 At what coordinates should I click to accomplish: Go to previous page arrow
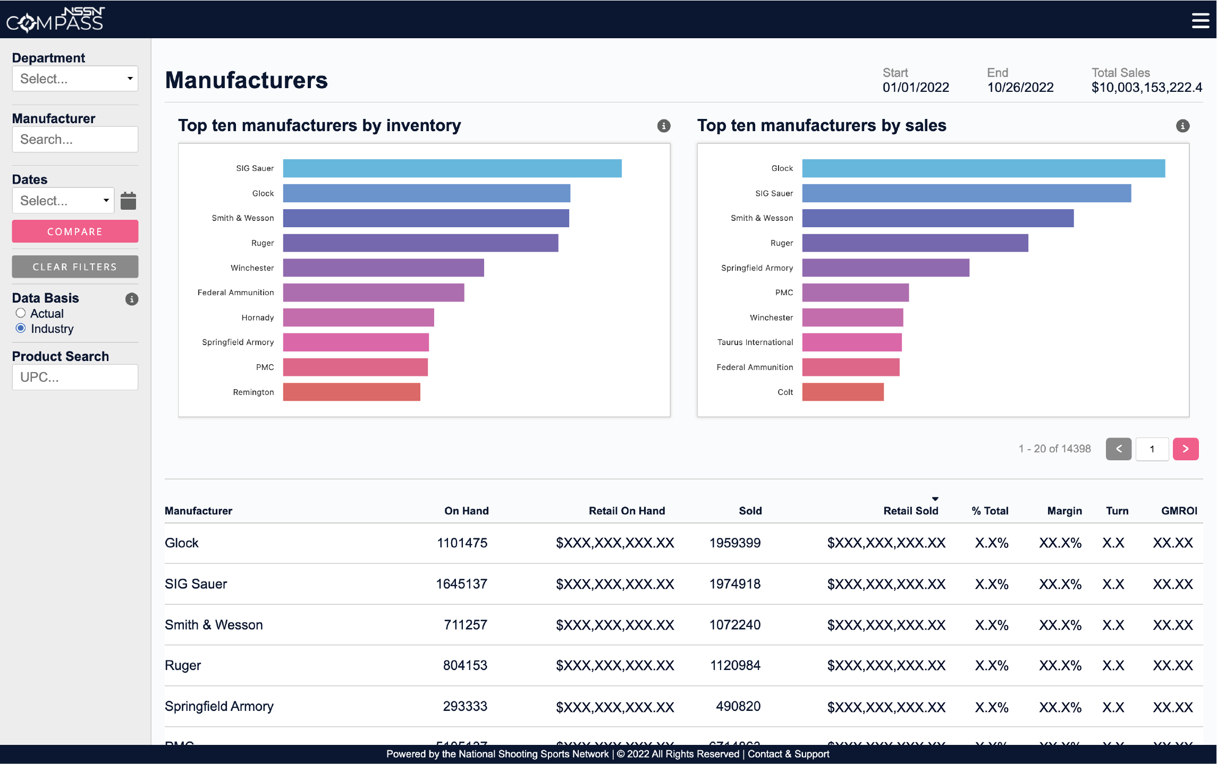tap(1119, 449)
